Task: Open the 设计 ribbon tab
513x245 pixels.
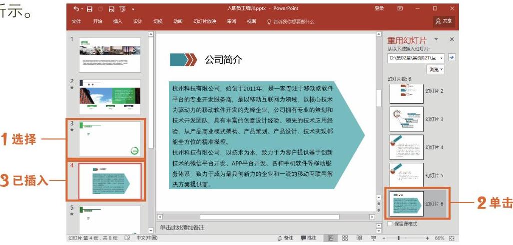Action: tap(138, 21)
